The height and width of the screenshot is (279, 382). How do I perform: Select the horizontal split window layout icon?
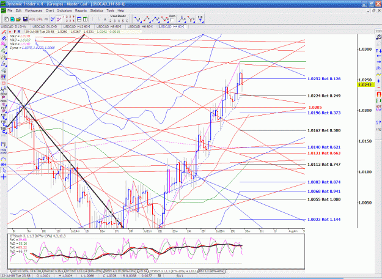pyautogui.click(x=79, y=19)
